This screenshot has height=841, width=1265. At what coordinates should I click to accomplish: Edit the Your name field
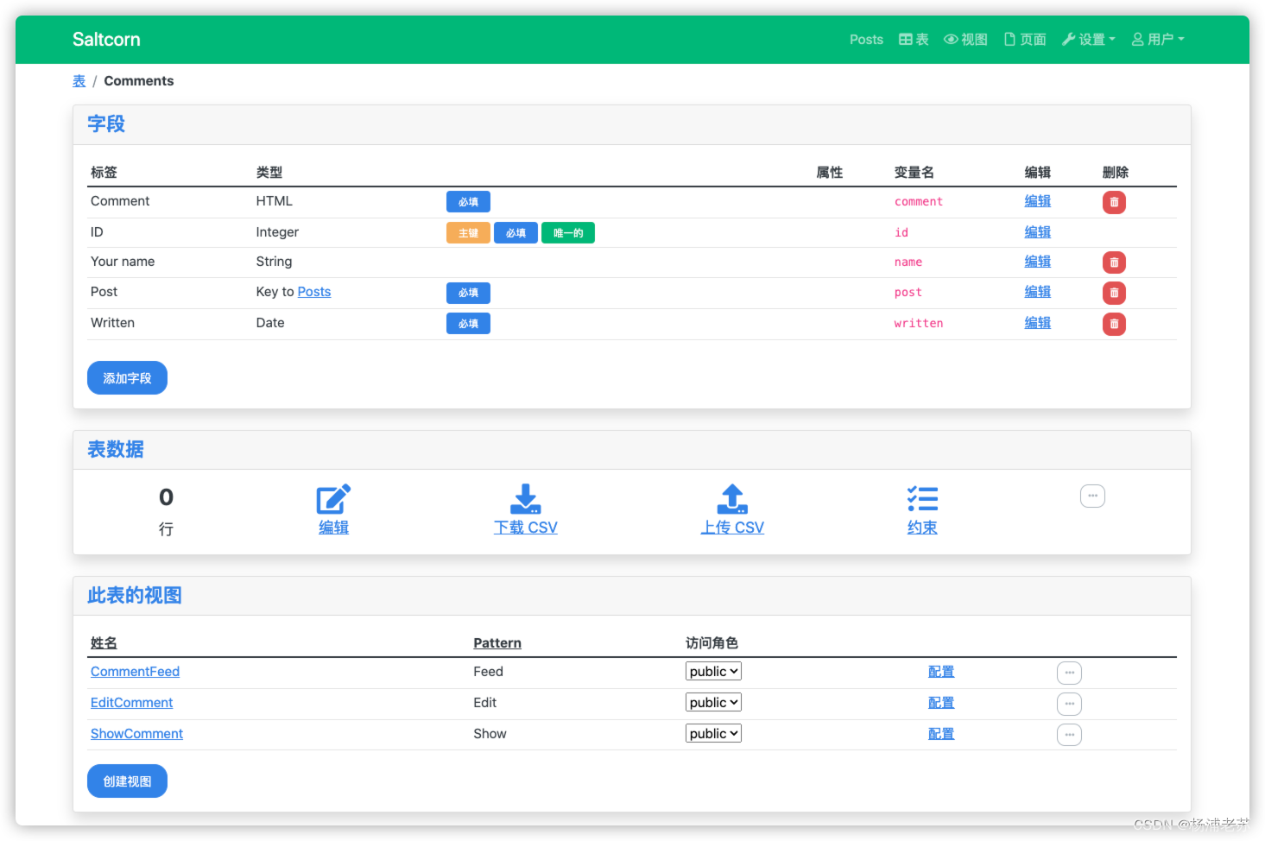[1037, 261]
